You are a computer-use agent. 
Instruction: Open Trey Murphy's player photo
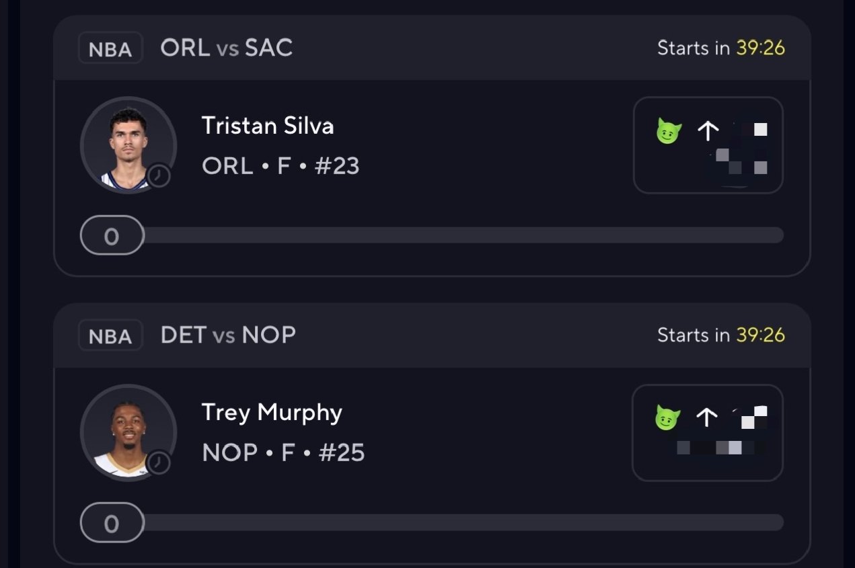point(128,433)
